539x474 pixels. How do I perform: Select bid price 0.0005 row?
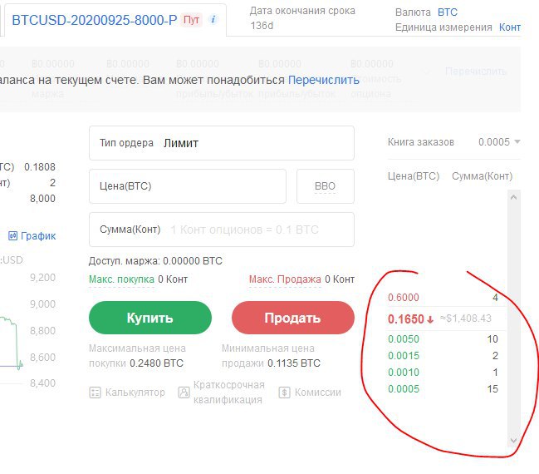[443, 389]
